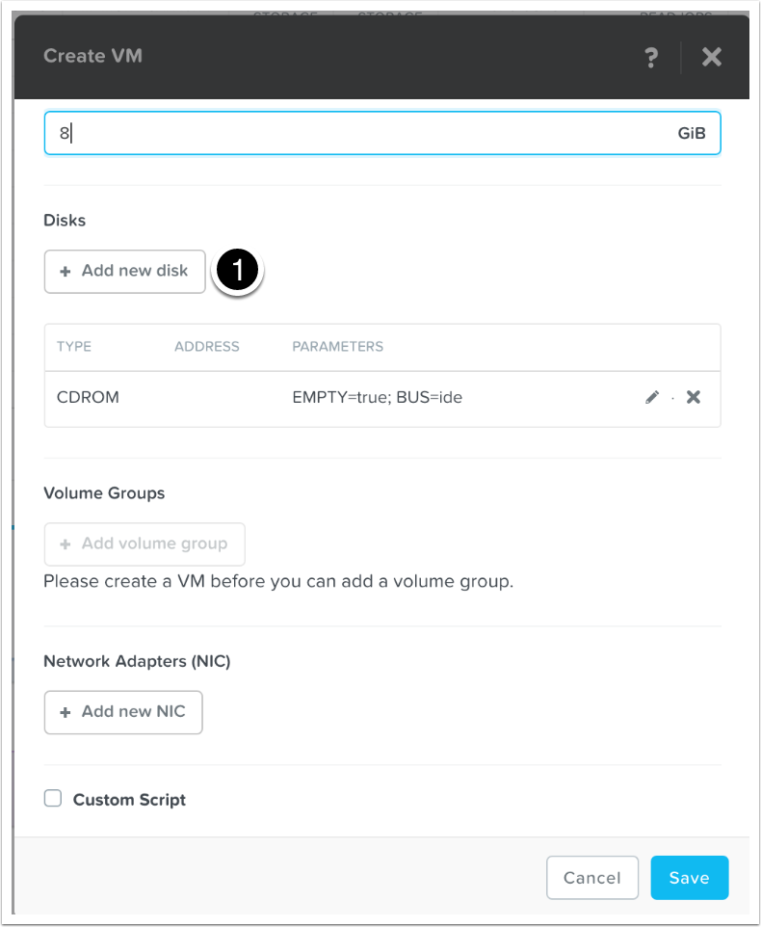Viewport: 761px width, 927px height.
Task: Click the plus icon on Add volume group
Action: tap(66, 544)
